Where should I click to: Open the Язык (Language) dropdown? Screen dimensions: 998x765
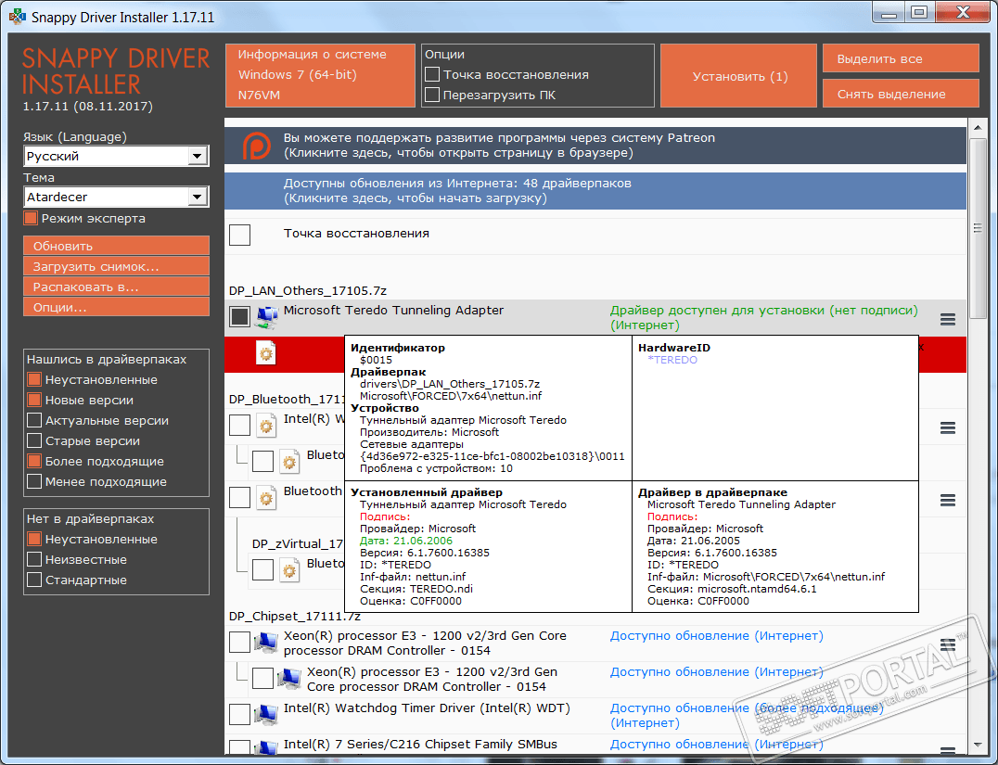(117, 156)
